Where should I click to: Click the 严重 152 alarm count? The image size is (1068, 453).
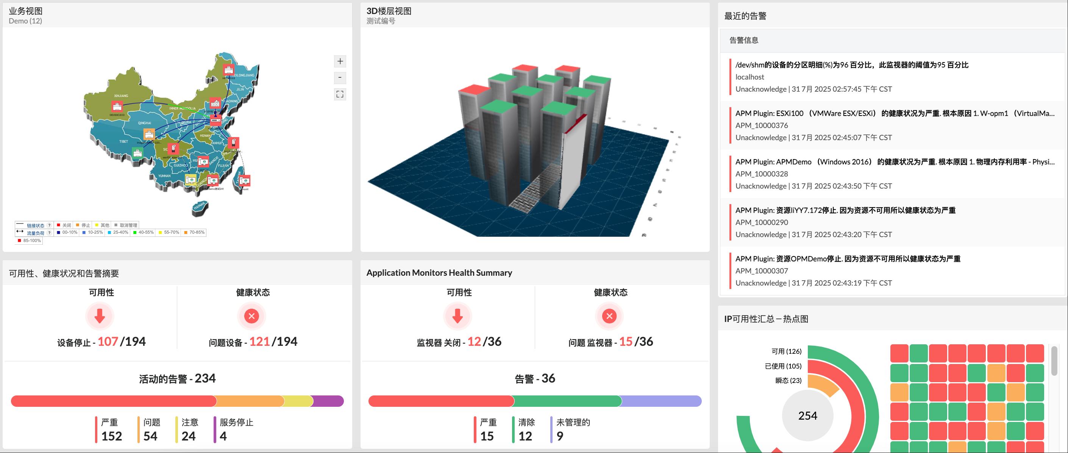[111, 436]
